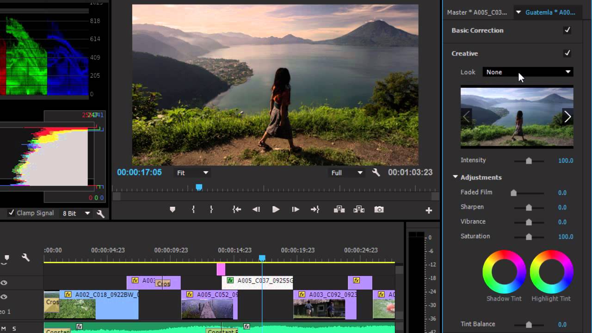Click the Mark Out icon
This screenshot has width=592, height=333.
(211, 209)
